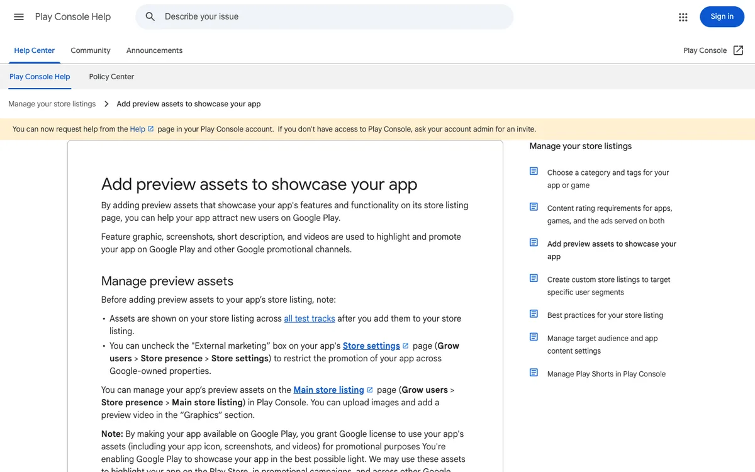The image size is (755, 472).
Task: Click the external link icon beside Help
Action: pos(151,129)
